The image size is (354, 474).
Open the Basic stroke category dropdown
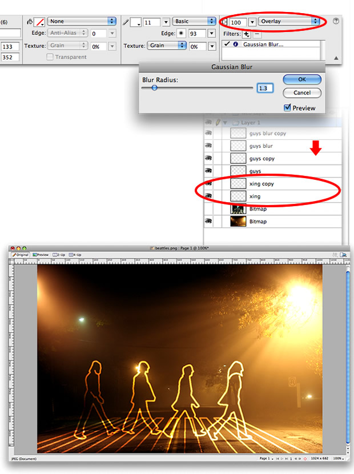(x=195, y=22)
